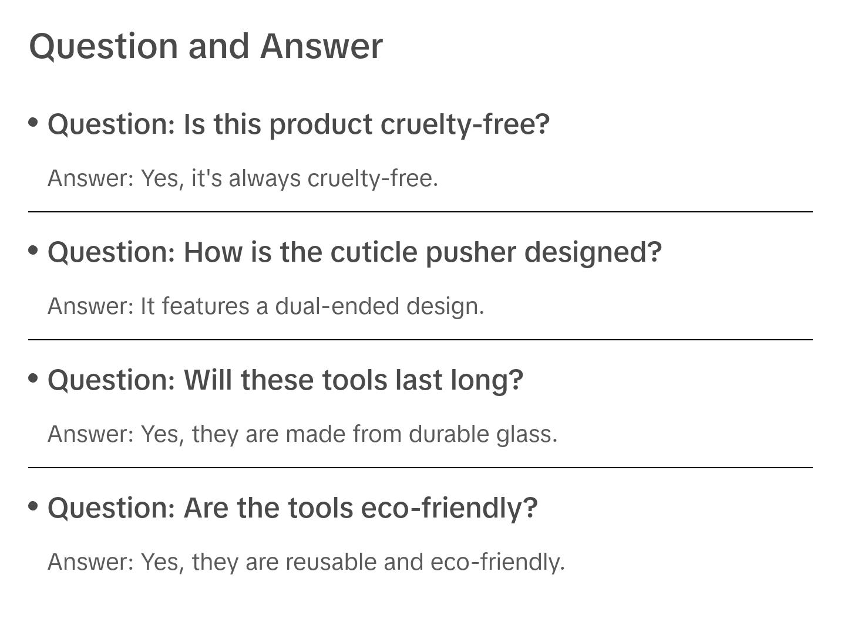Click the divider line below the cruelty-free answer

[x=420, y=212]
